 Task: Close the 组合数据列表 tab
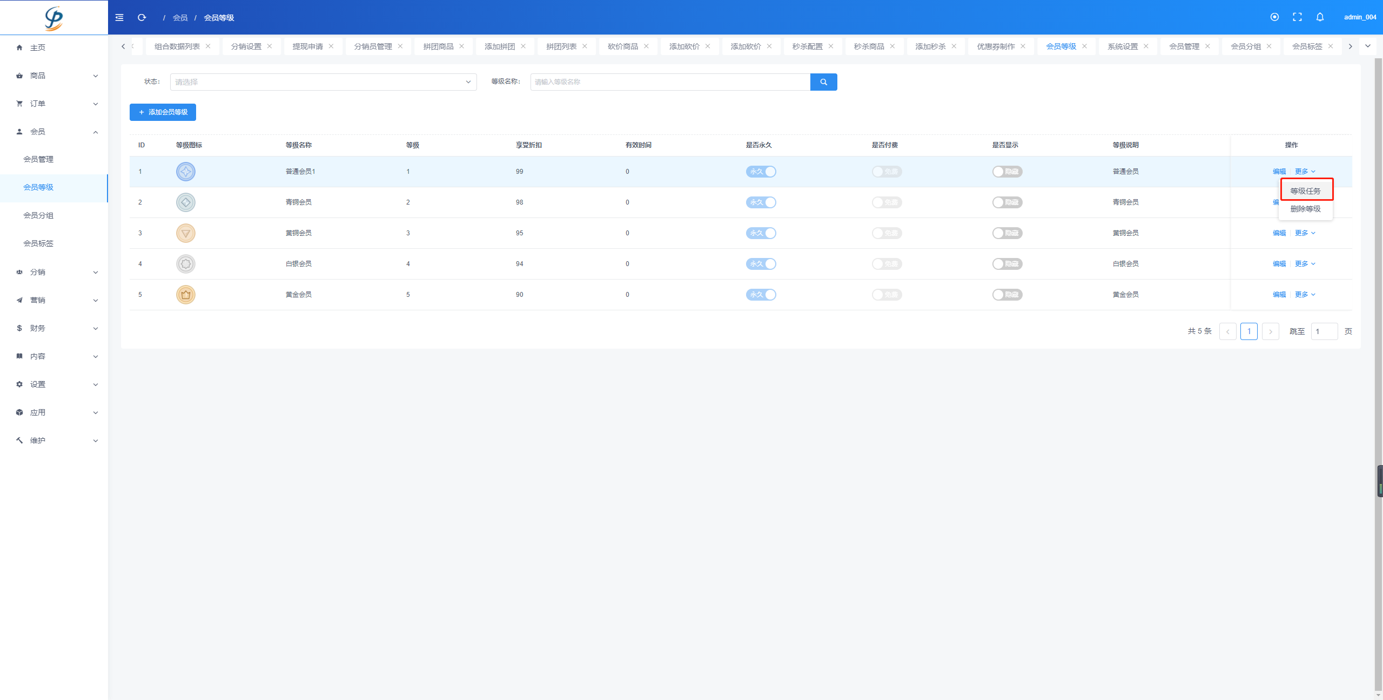click(x=208, y=46)
